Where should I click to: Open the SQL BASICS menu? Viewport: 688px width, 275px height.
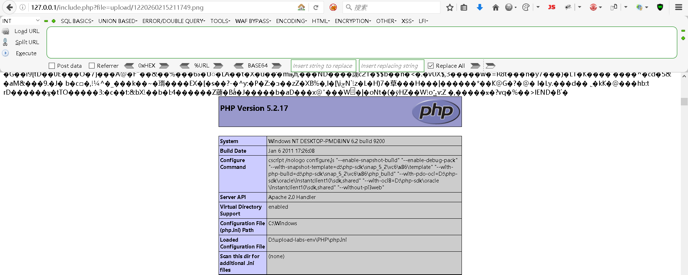[x=77, y=21]
